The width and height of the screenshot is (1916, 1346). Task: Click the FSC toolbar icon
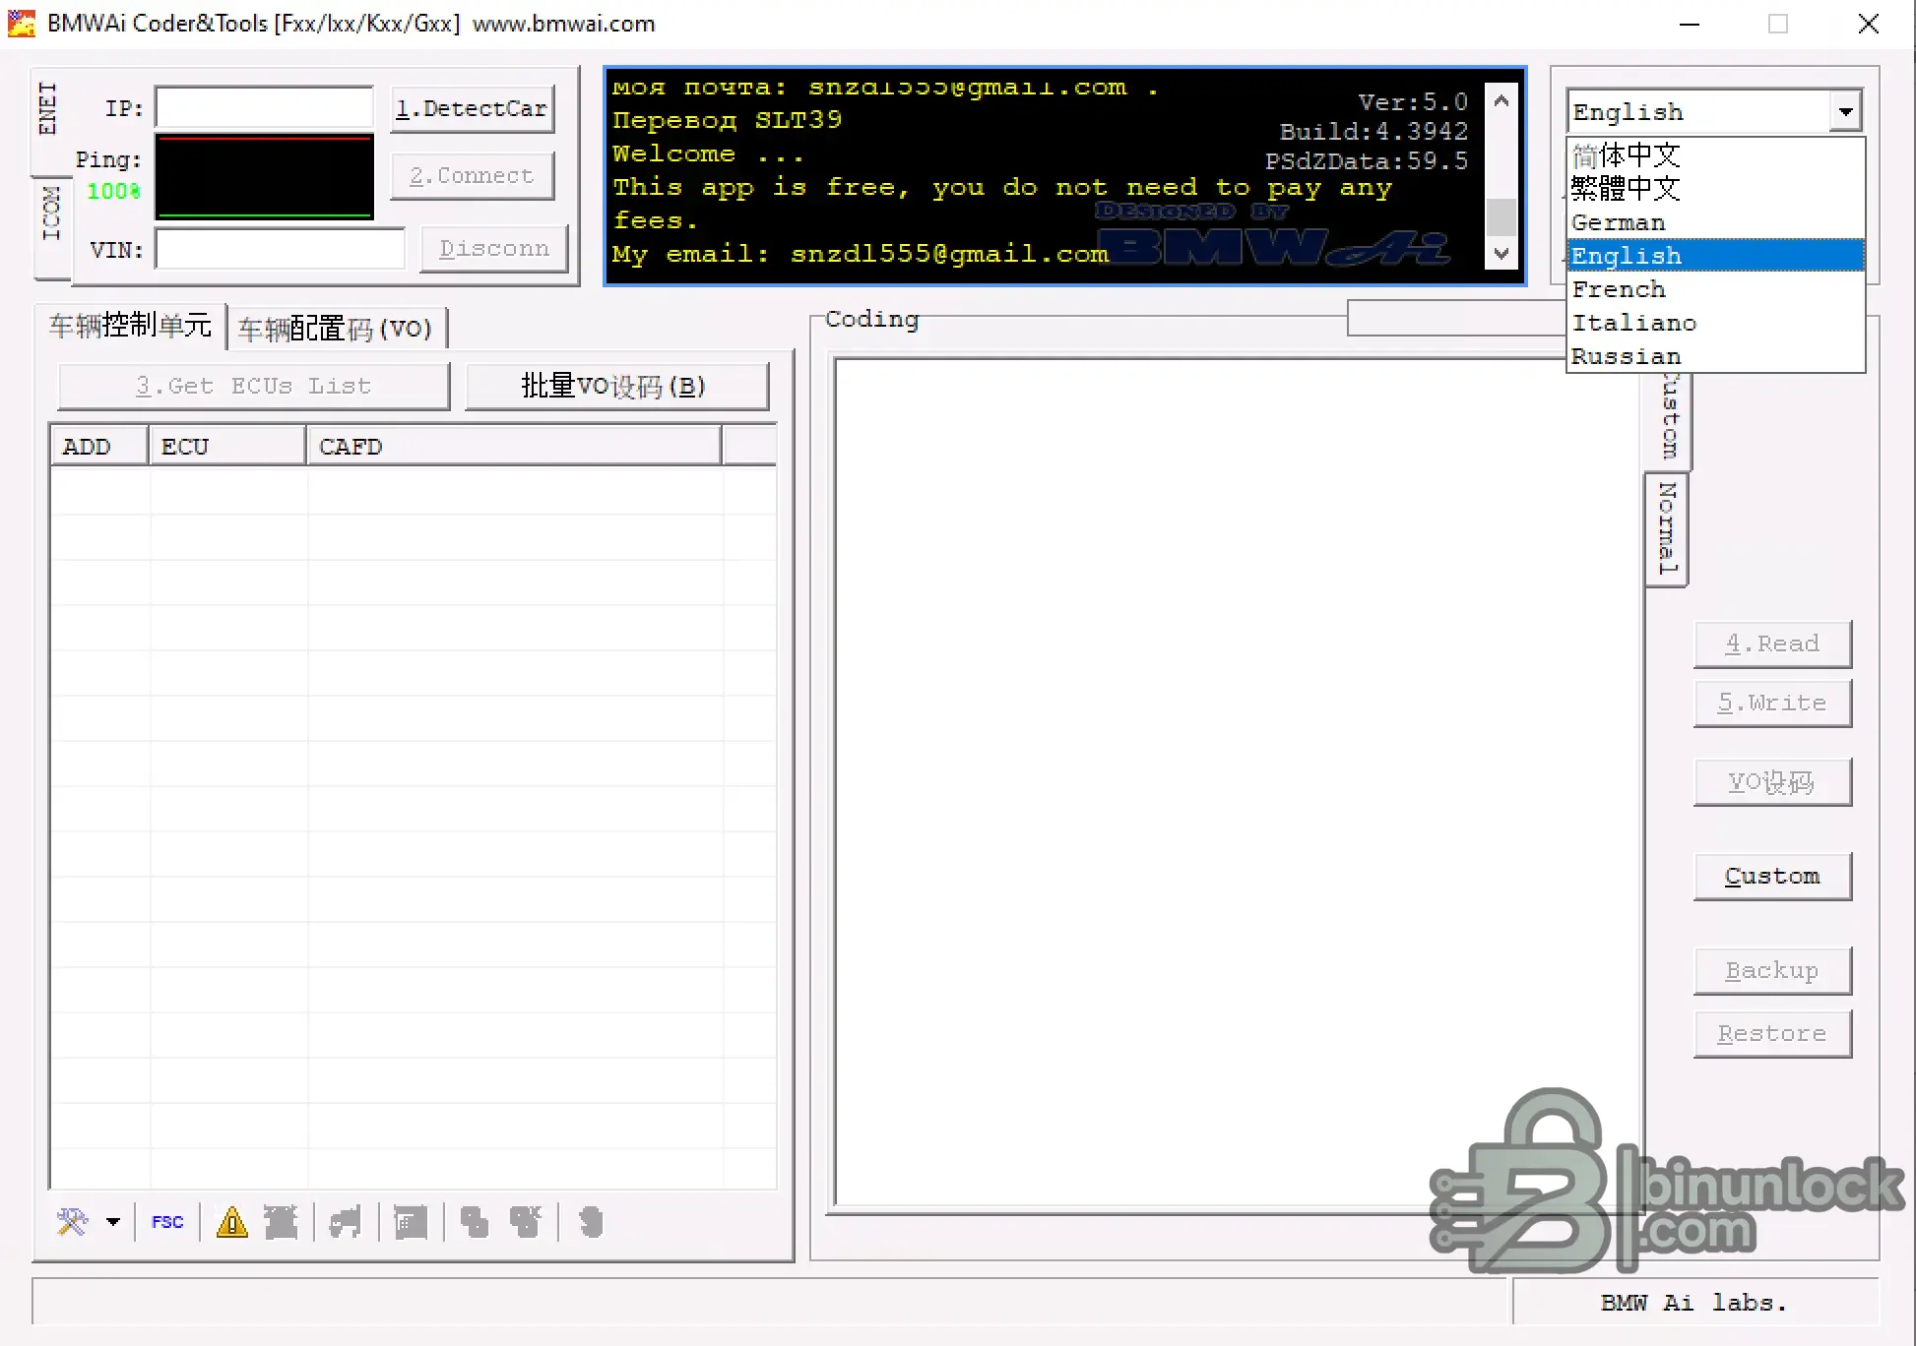(167, 1222)
